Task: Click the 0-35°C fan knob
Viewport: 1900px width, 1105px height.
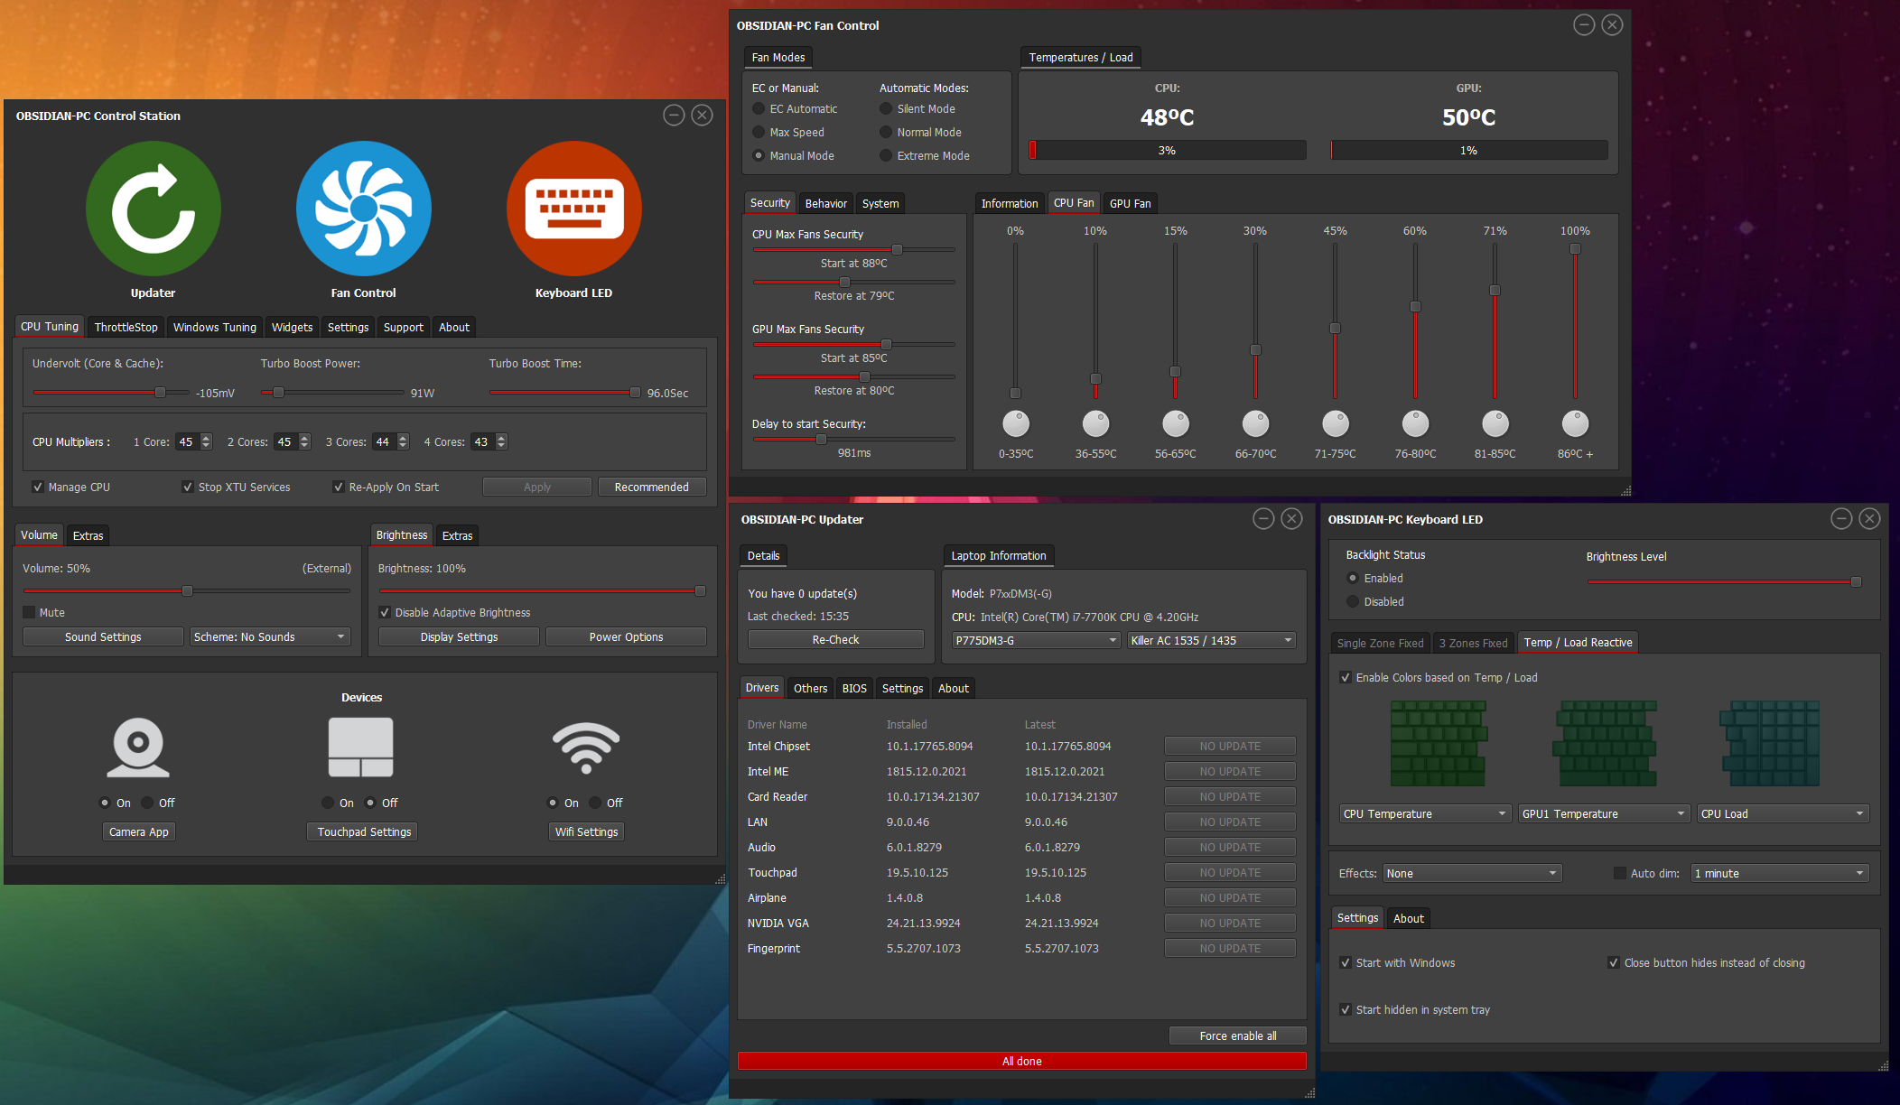Action: coord(1016,423)
